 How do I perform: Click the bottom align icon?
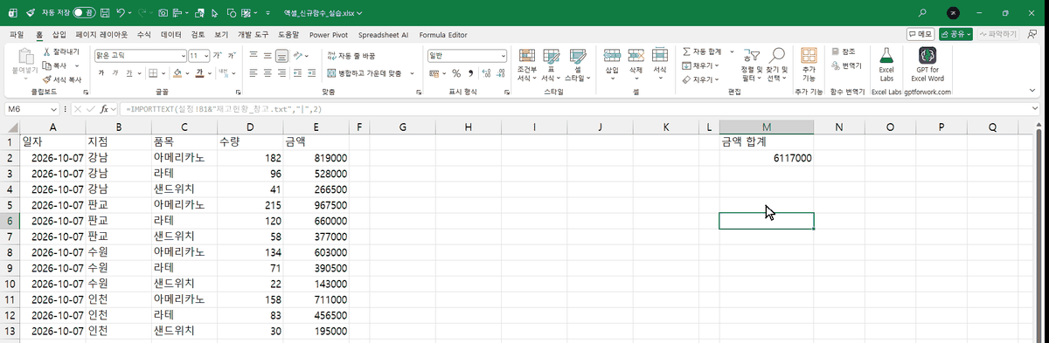(x=282, y=55)
